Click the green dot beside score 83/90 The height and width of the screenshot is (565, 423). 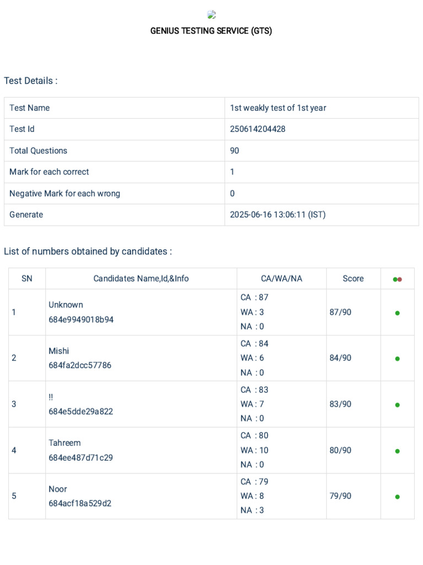coord(398,404)
